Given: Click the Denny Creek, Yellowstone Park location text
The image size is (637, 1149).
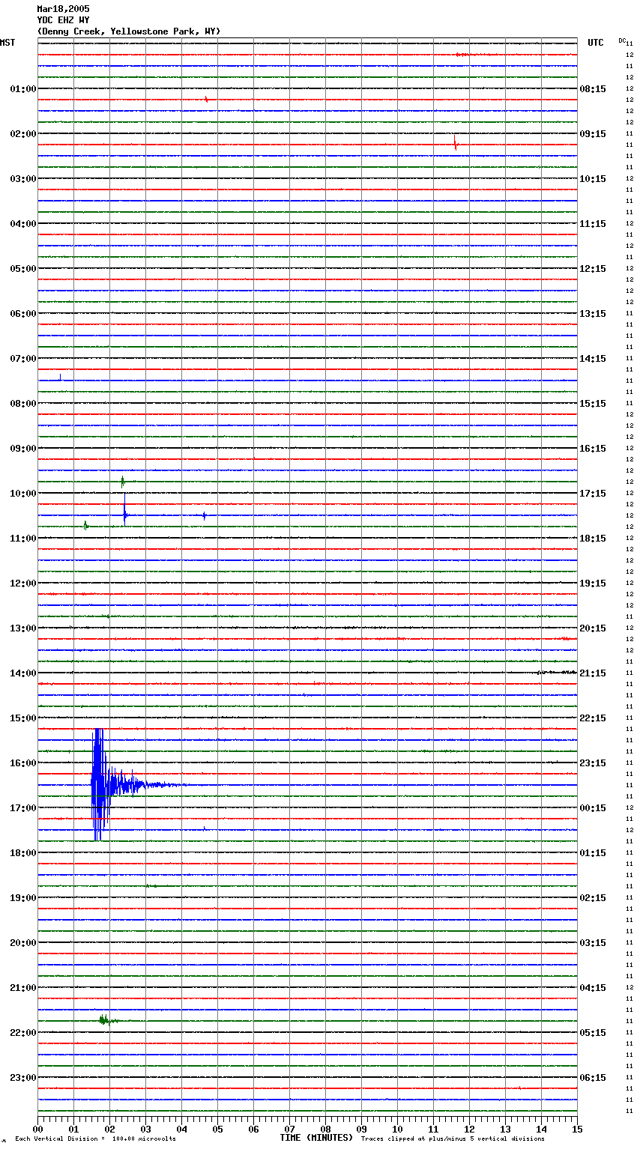Looking at the screenshot, I should point(129,31).
